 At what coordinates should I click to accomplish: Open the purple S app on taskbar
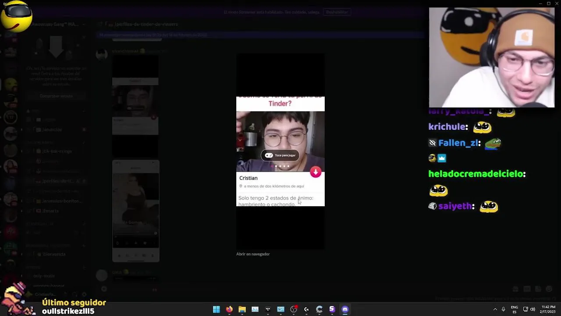[x=332, y=309]
